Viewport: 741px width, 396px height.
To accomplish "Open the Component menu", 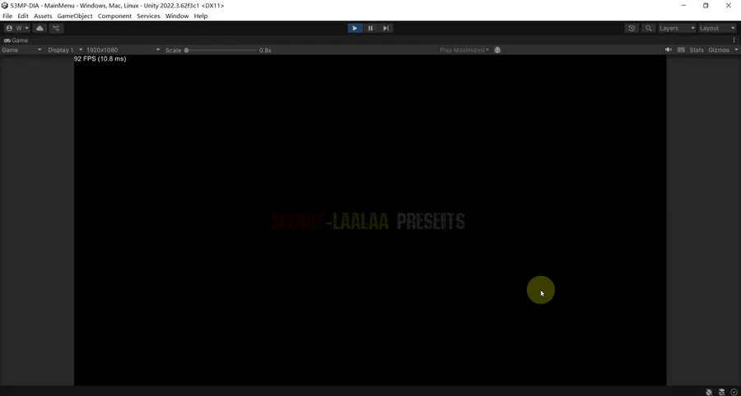I will [114, 16].
